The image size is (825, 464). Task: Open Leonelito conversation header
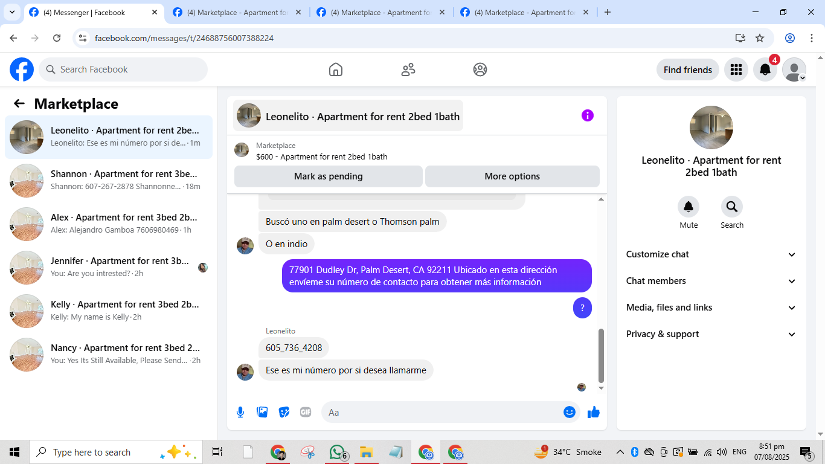click(x=348, y=115)
